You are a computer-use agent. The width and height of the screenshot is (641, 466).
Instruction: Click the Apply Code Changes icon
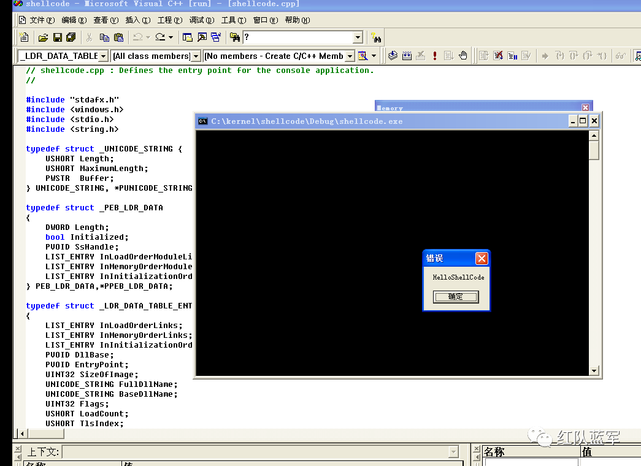(526, 56)
